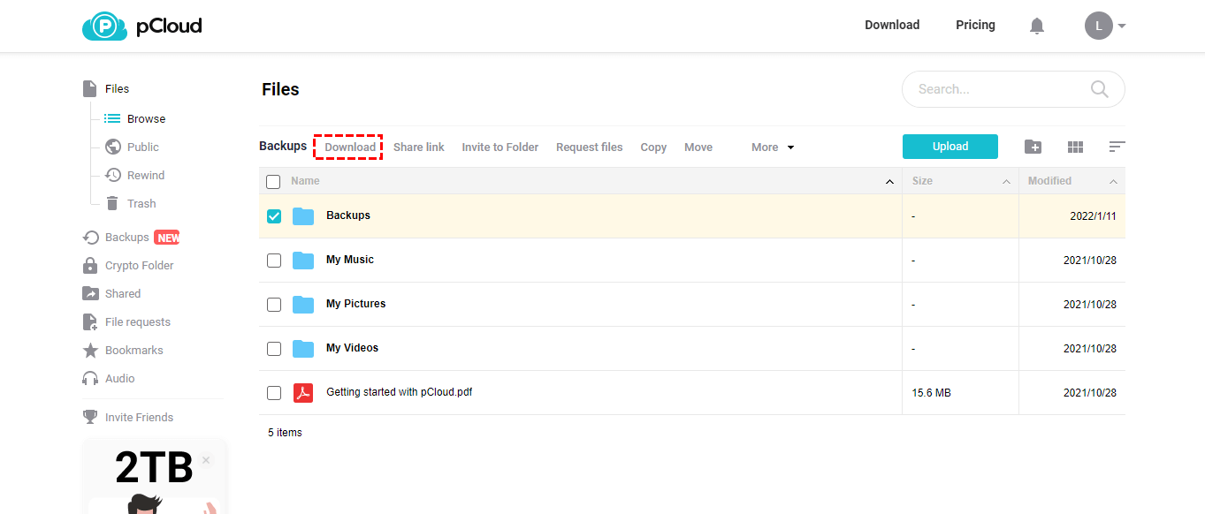Image resolution: width=1205 pixels, height=514 pixels.
Task: Expand the account menu arrow
Action: tap(1122, 26)
